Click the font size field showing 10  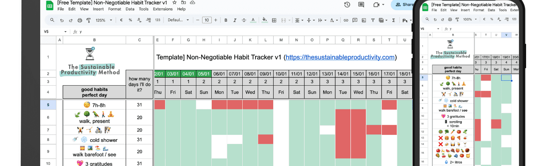coord(207,20)
